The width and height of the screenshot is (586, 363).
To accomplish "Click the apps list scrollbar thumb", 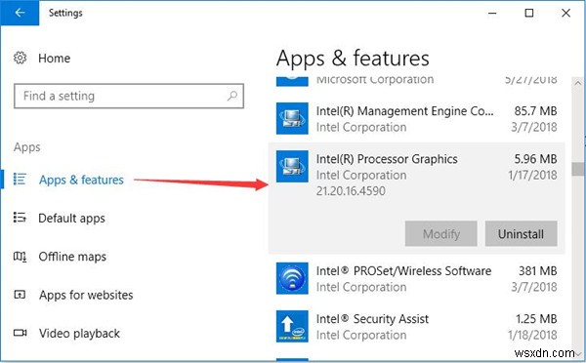I will coord(578,169).
